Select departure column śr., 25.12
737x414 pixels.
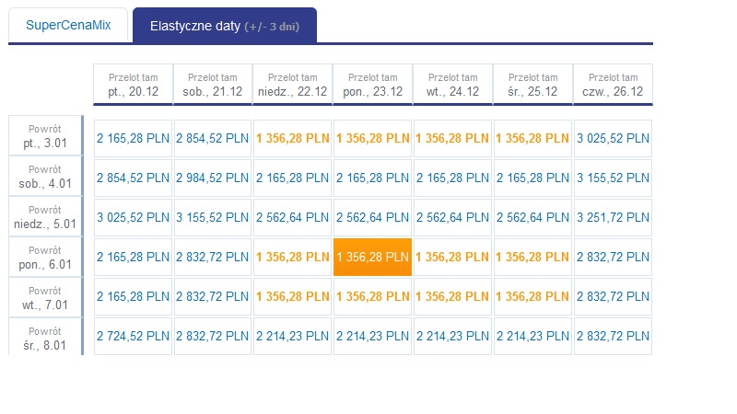[x=532, y=85]
